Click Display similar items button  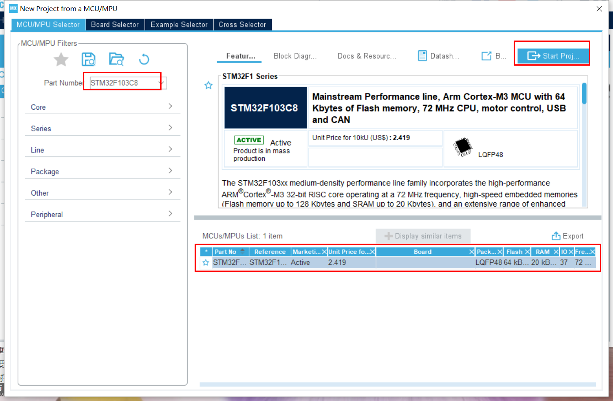point(423,236)
